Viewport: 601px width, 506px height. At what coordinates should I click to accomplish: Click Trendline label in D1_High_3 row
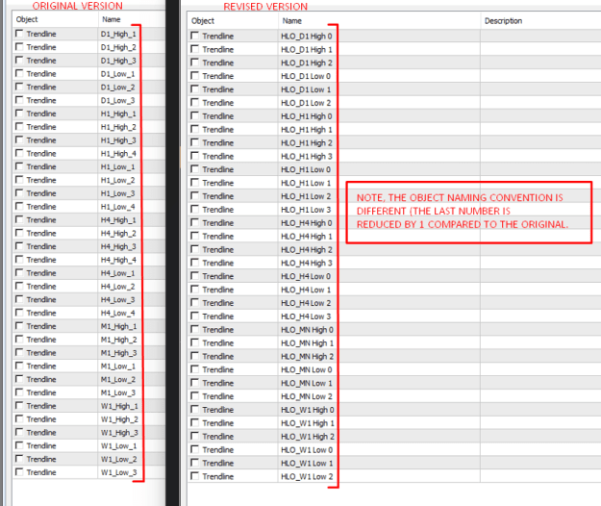[41, 61]
